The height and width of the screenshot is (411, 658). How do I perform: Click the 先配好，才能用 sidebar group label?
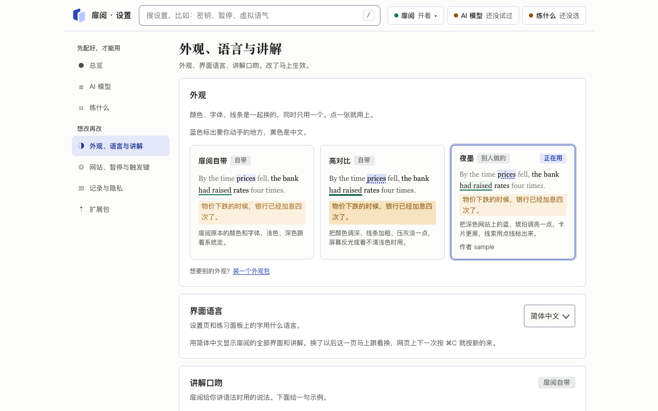click(99, 48)
